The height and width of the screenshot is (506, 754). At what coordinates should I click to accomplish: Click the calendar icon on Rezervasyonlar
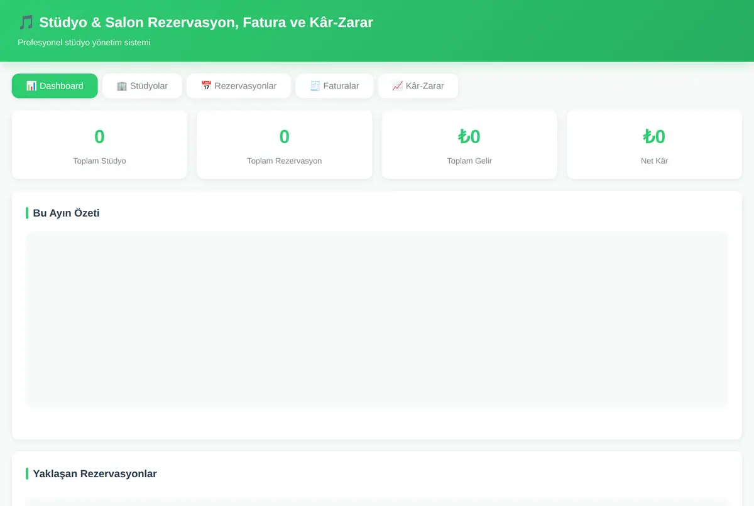(x=206, y=86)
